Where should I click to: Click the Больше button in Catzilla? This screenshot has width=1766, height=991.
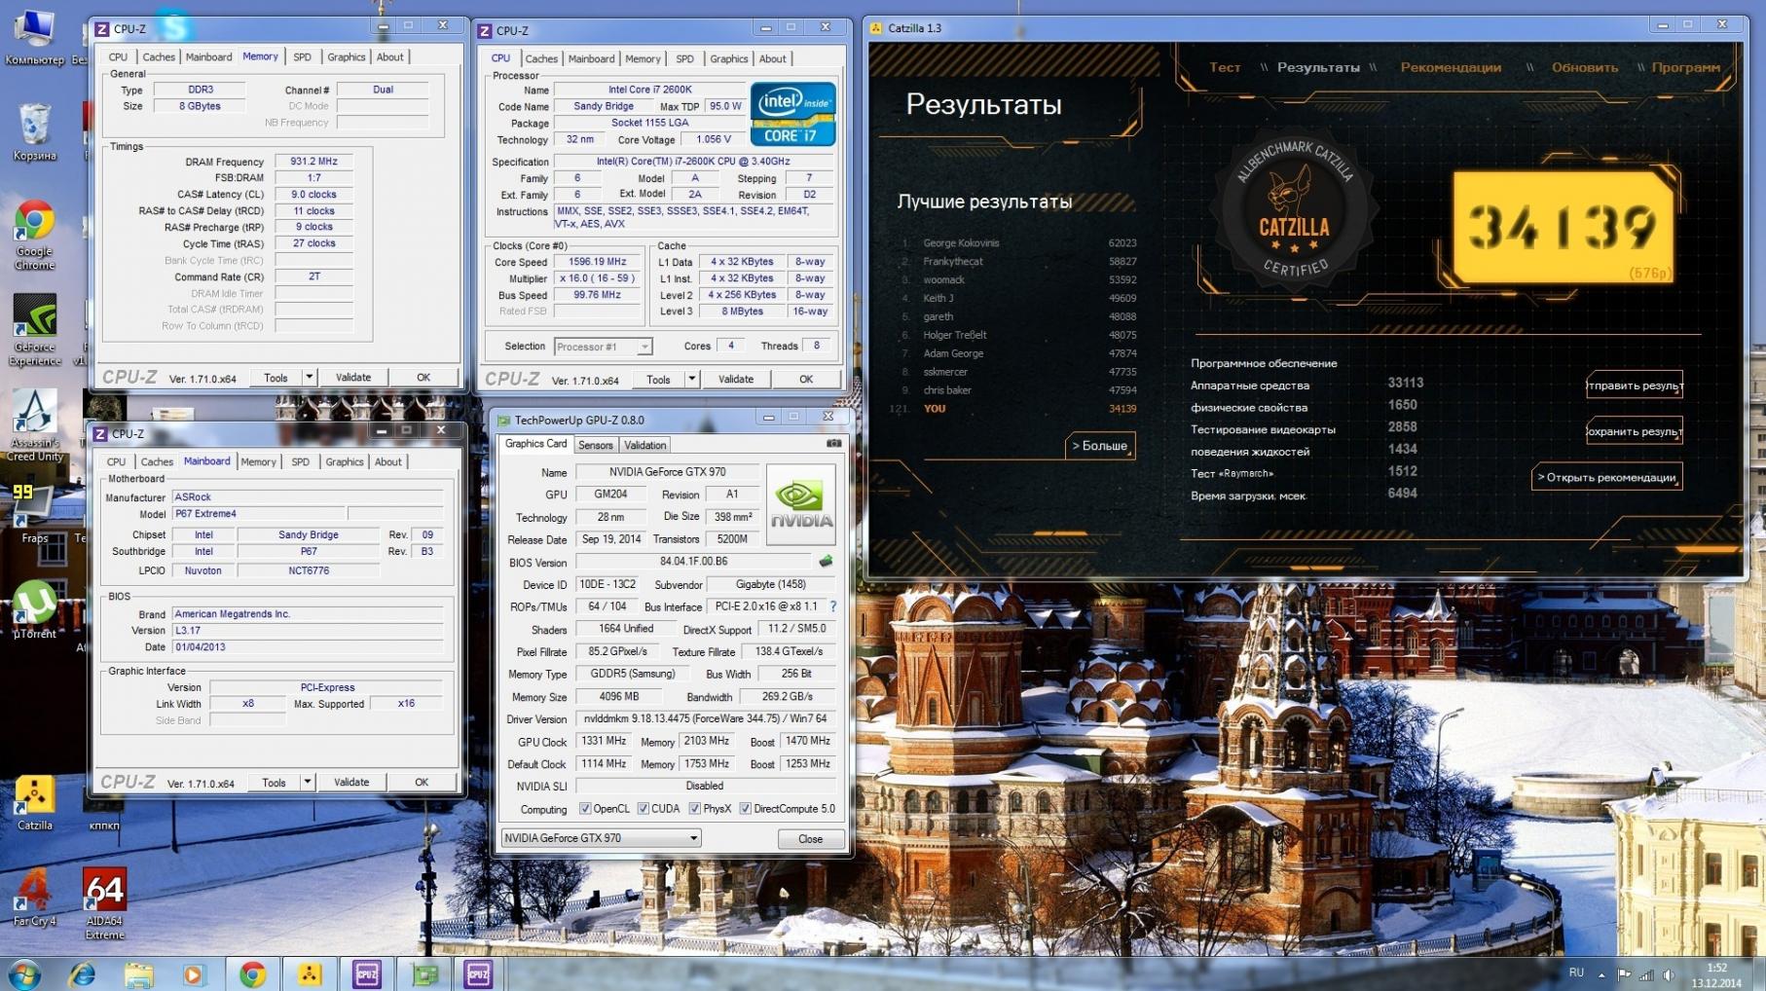pos(1100,446)
